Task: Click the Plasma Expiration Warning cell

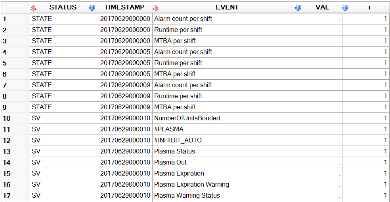Action: pyautogui.click(x=191, y=184)
